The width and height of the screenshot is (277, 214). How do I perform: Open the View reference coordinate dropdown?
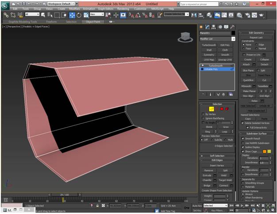click(97, 14)
